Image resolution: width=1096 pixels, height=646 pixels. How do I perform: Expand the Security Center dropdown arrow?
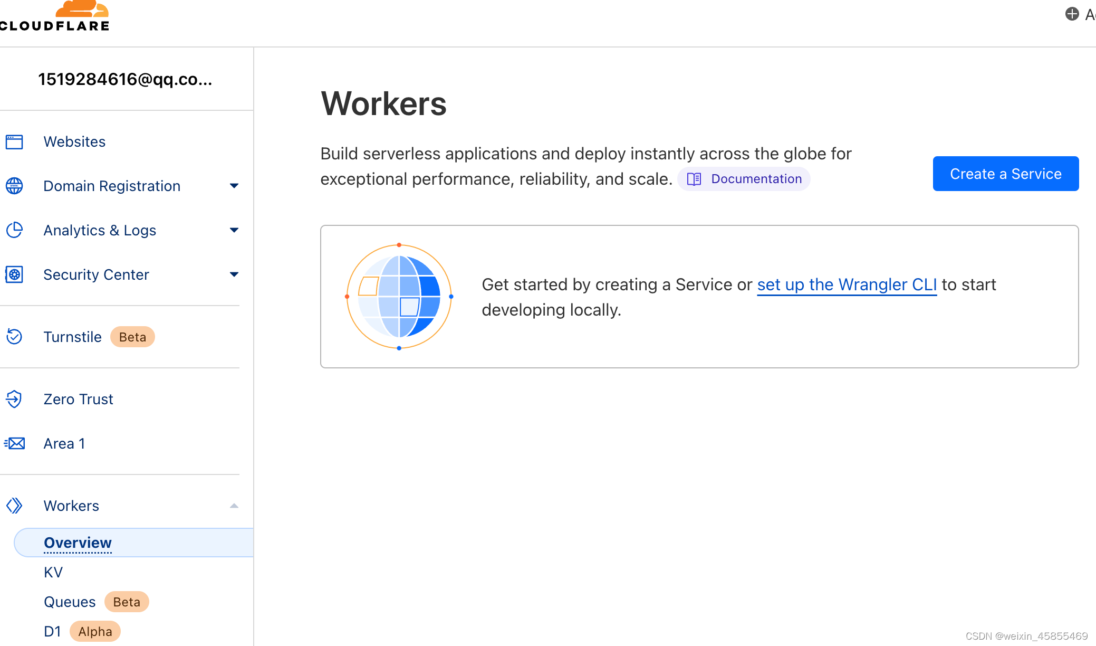pos(234,274)
